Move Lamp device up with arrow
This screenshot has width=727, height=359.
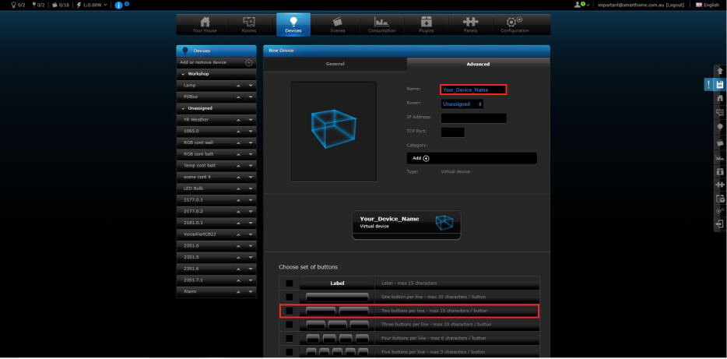point(238,86)
